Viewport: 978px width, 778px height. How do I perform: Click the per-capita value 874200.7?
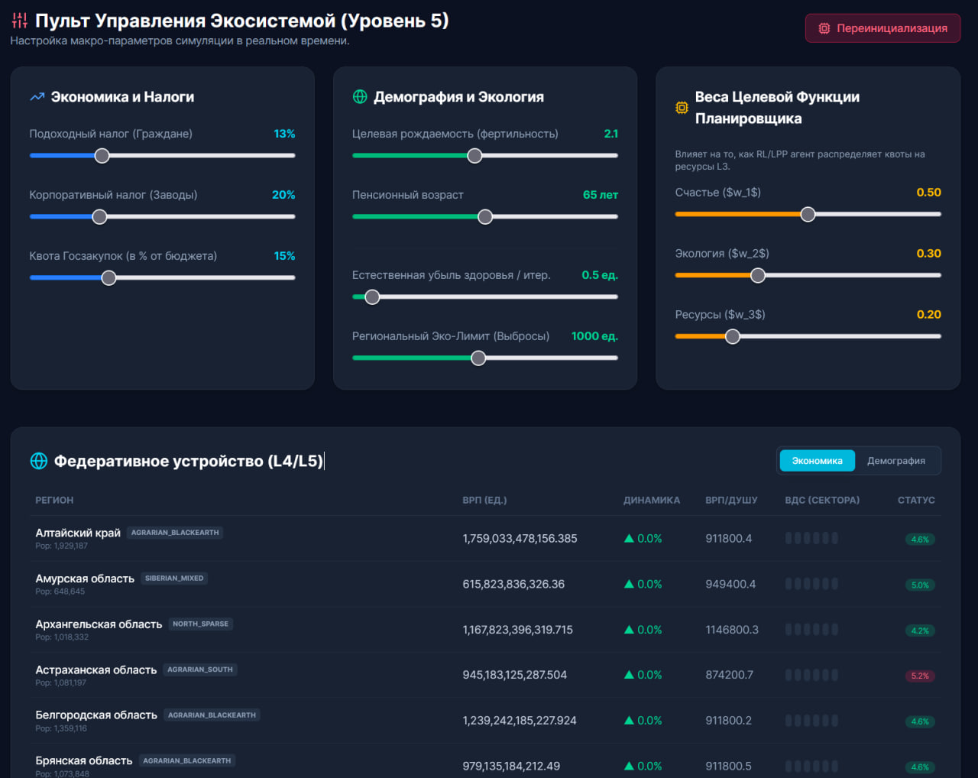tap(729, 675)
